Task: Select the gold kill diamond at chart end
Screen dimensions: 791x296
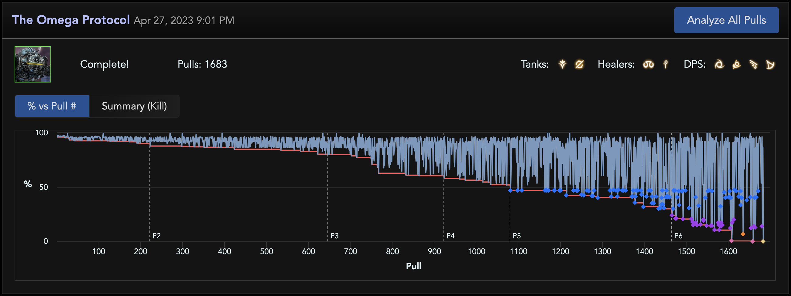Action: point(763,241)
